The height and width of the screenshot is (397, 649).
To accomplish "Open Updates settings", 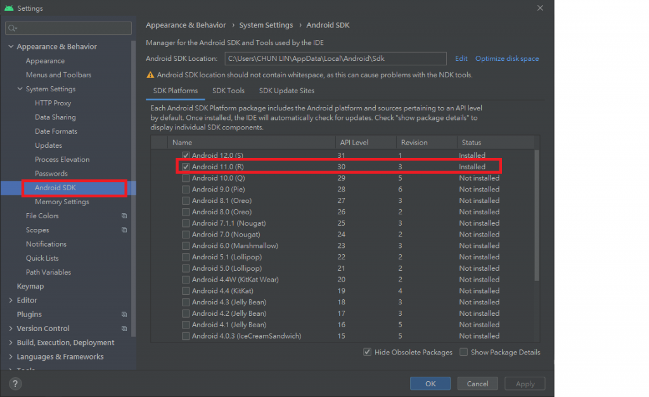I will 48,145.
